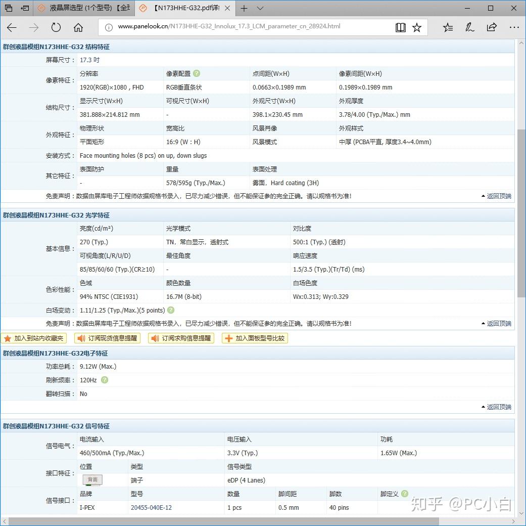Screen dimensions: 526x526
Task: Click the 加入到站内收藏夹 button
Action: pyautogui.click(x=34, y=338)
